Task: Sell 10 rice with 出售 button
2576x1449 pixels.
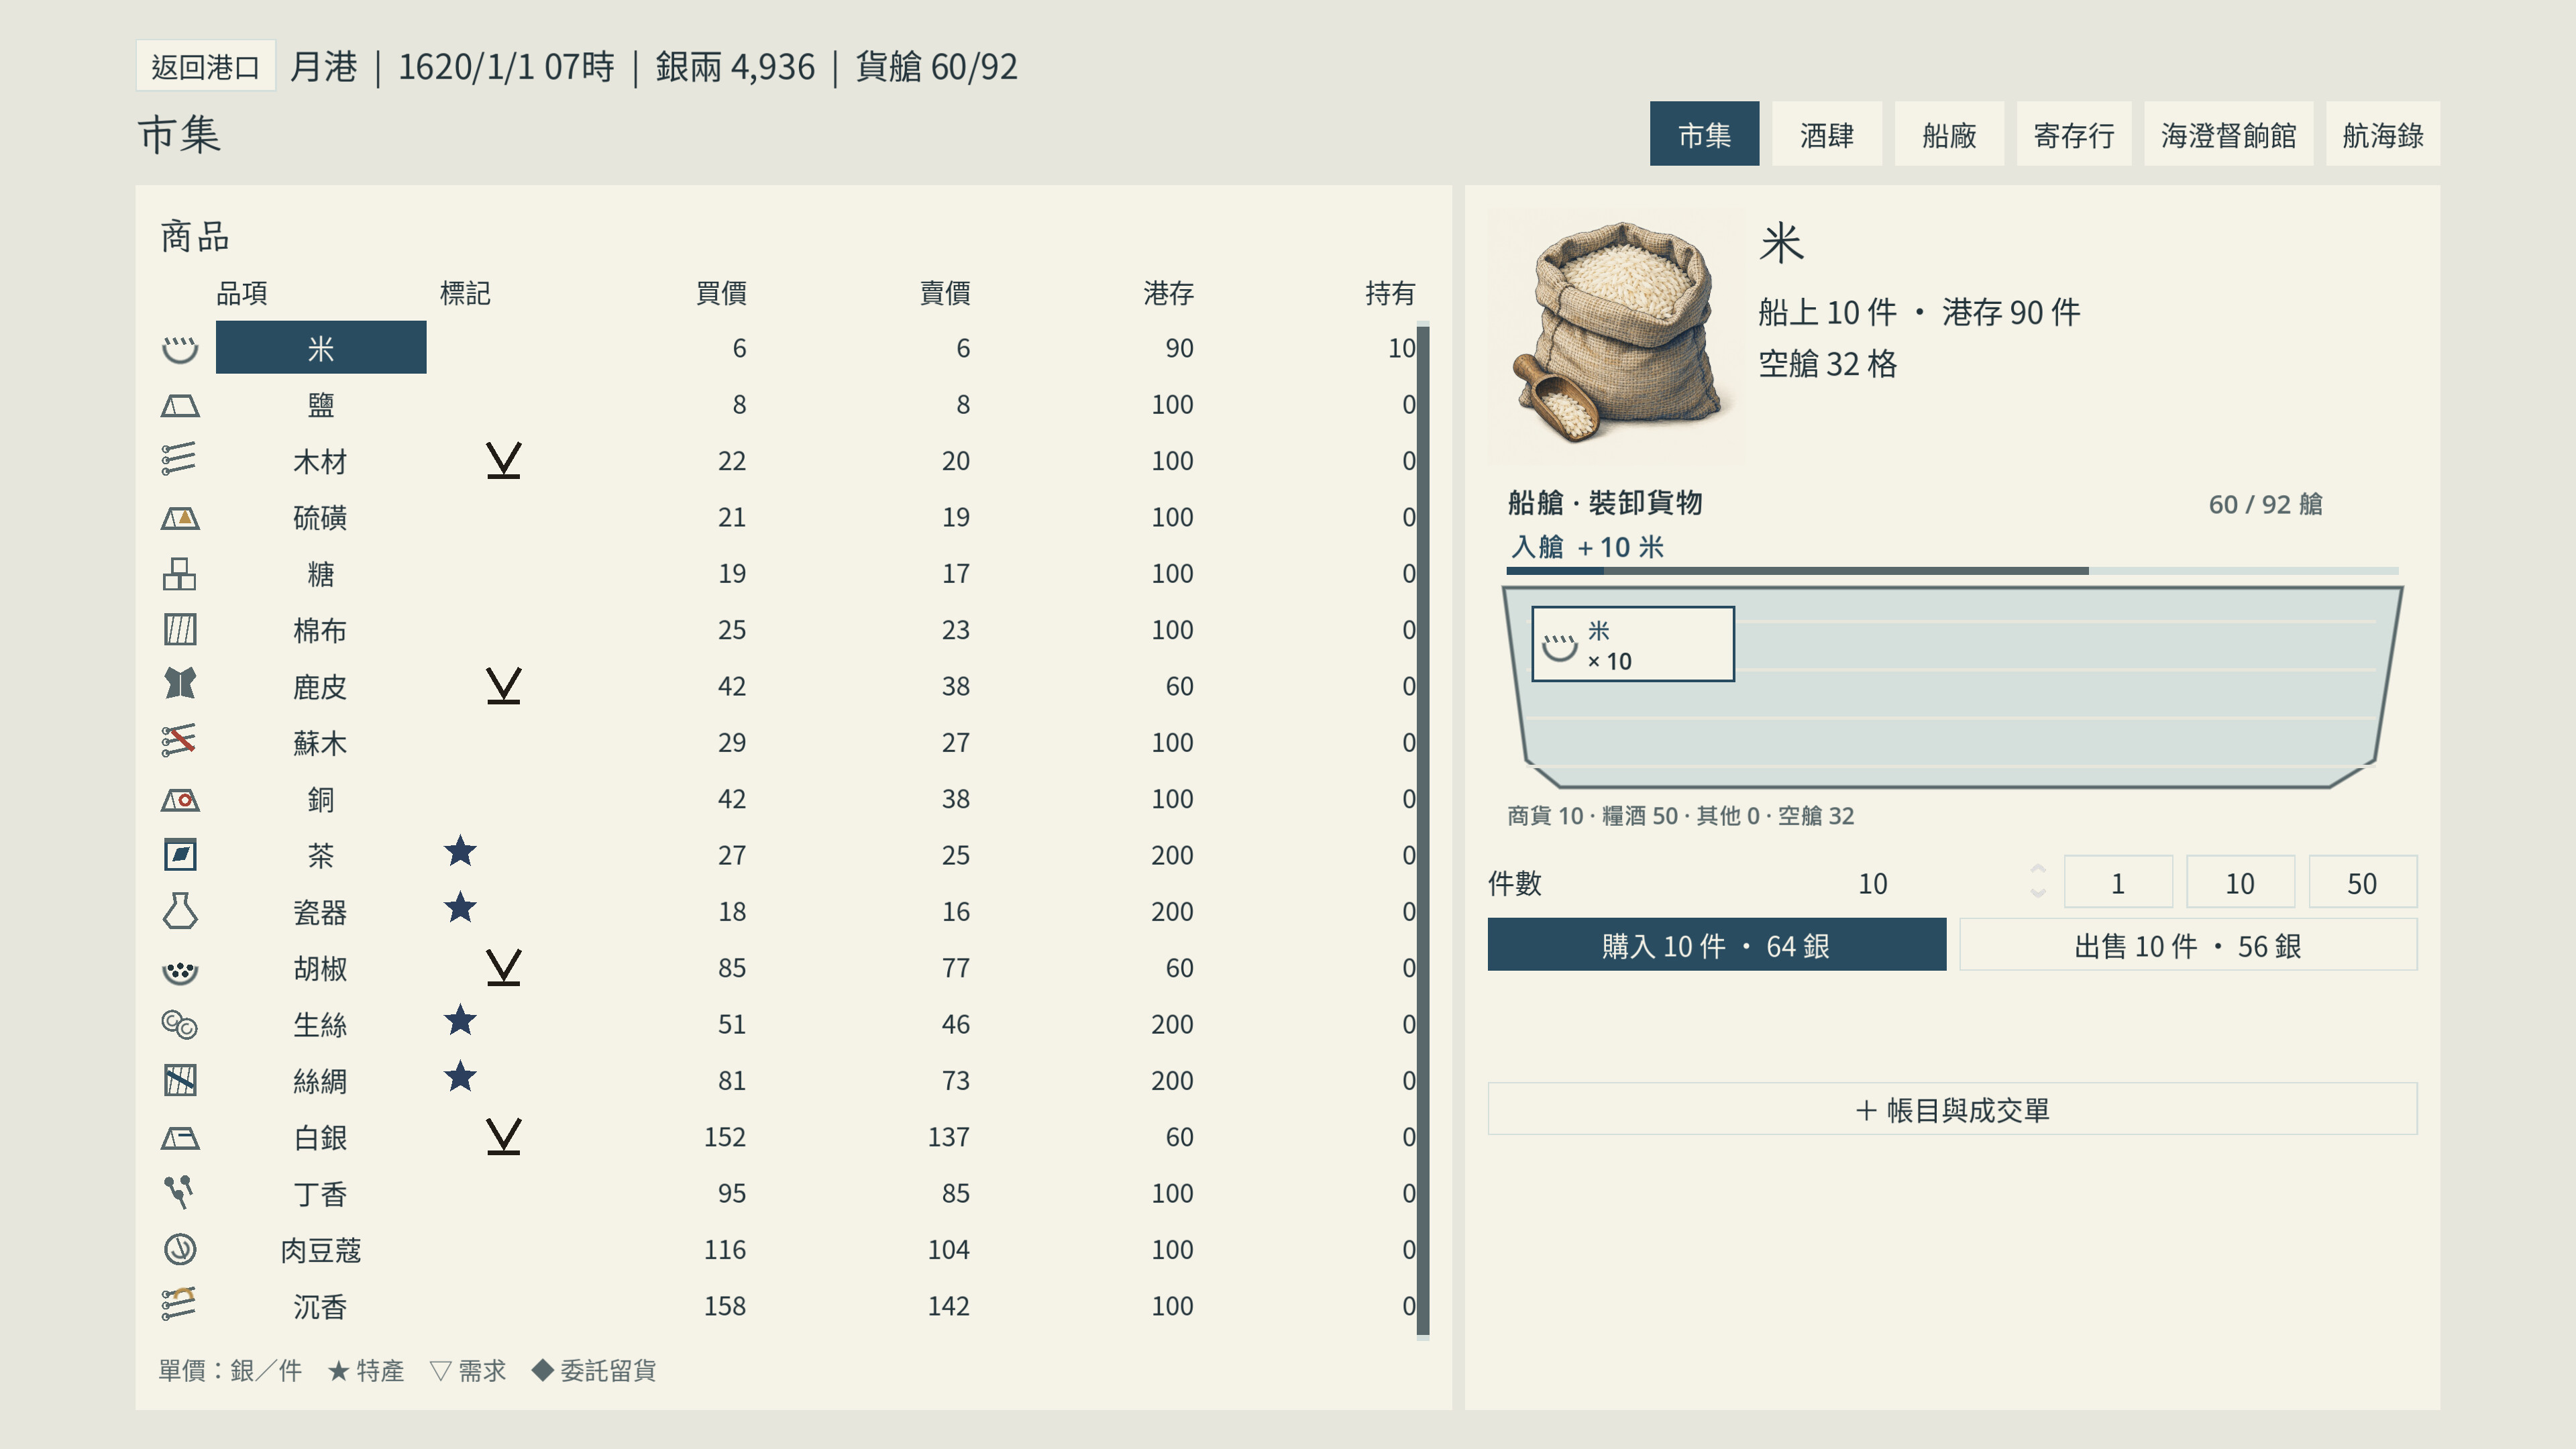Action: coord(2188,945)
